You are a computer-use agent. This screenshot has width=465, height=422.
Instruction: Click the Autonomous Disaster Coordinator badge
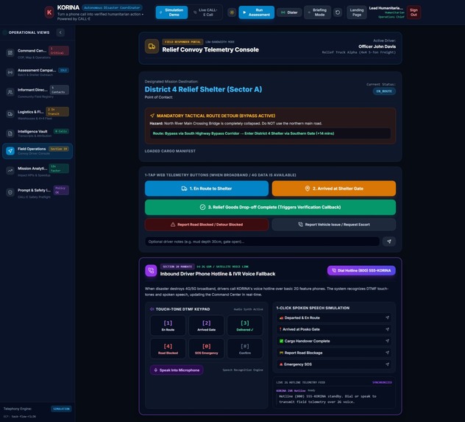pos(112,7)
